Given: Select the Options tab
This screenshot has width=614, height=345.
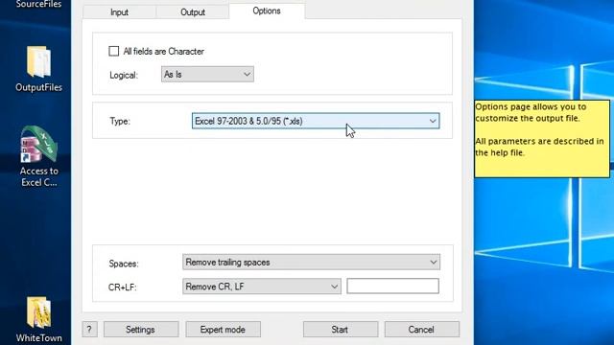Looking at the screenshot, I should coord(267,11).
